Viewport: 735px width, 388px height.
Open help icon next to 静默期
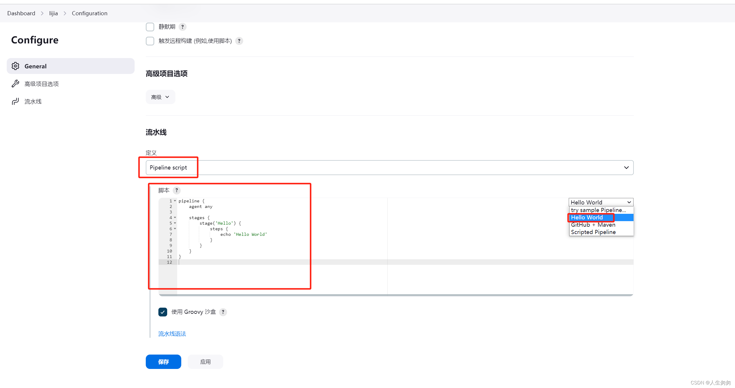(182, 27)
